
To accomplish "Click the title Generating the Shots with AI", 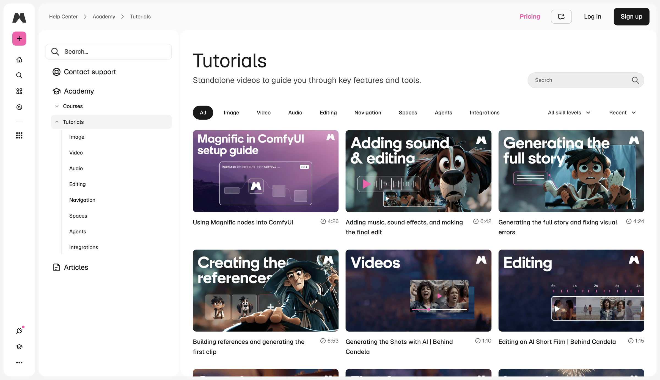I will (399, 347).
